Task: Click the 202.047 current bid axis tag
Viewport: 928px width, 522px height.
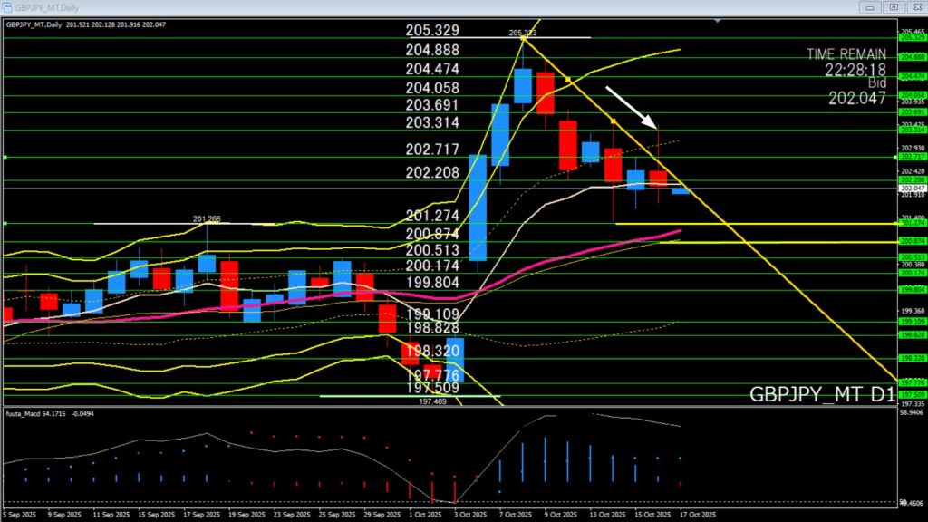Action: pos(911,188)
